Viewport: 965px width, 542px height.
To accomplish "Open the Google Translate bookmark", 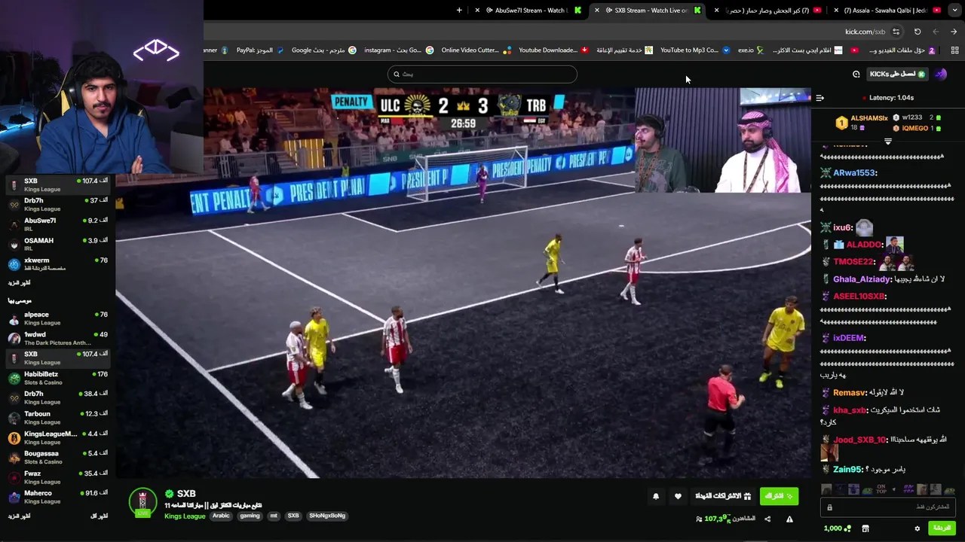I will point(324,50).
